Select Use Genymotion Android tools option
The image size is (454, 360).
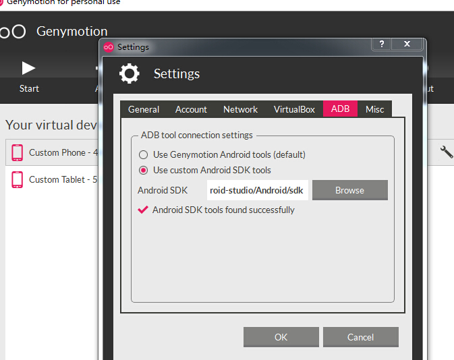pos(143,154)
